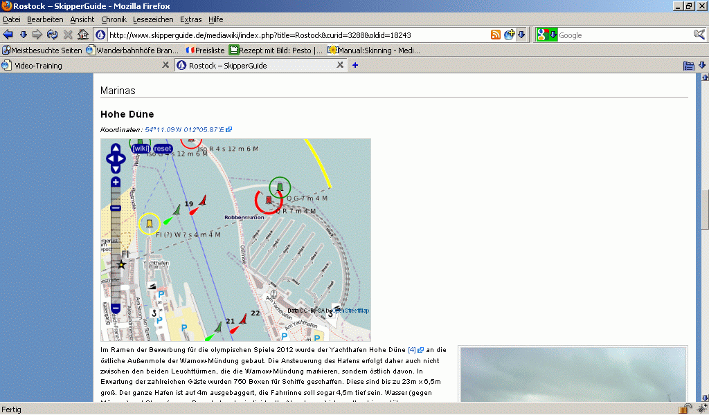Click in the Google search field
The image size is (709, 415).
click(623, 35)
